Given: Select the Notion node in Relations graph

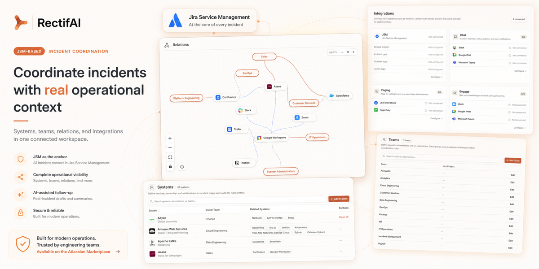Looking at the screenshot, I should coord(243,163).
